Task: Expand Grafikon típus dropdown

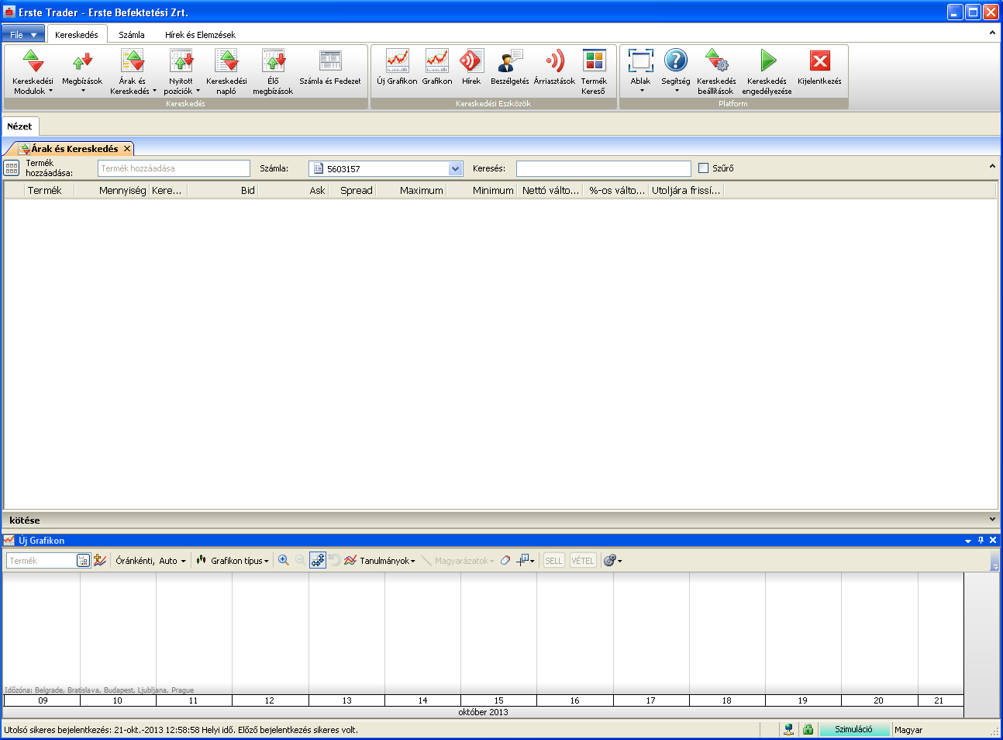Action: coord(233,560)
